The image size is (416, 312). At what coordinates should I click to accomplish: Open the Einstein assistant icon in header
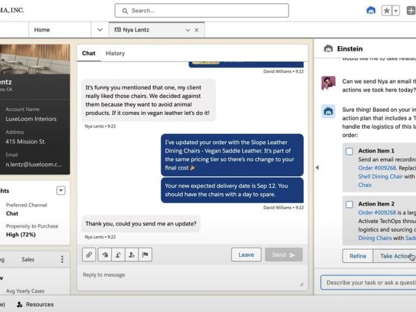[x=371, y=10]
